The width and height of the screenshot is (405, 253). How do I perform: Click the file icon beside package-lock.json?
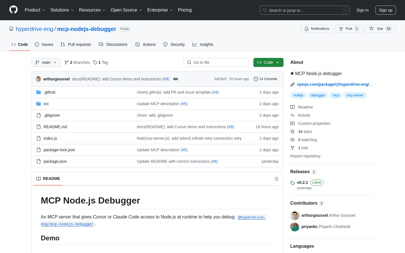[x=39, y=150]
